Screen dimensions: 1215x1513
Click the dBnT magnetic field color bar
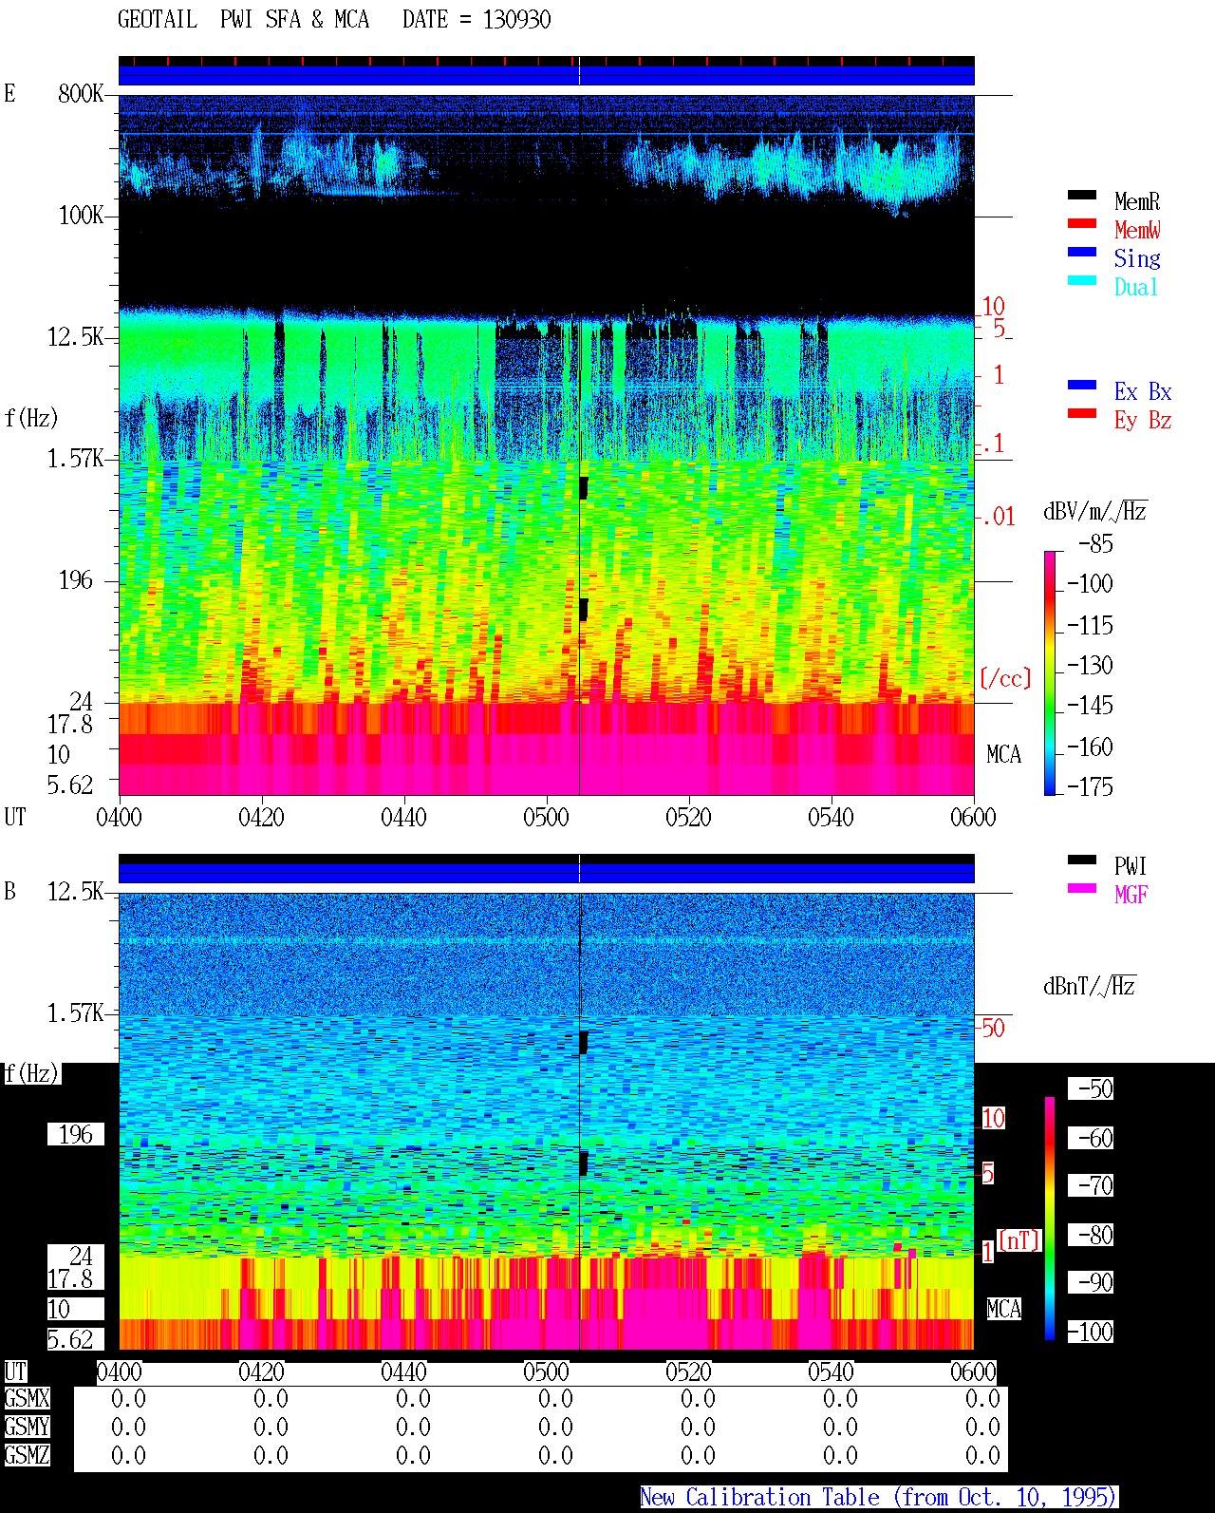[1050, 1219]
